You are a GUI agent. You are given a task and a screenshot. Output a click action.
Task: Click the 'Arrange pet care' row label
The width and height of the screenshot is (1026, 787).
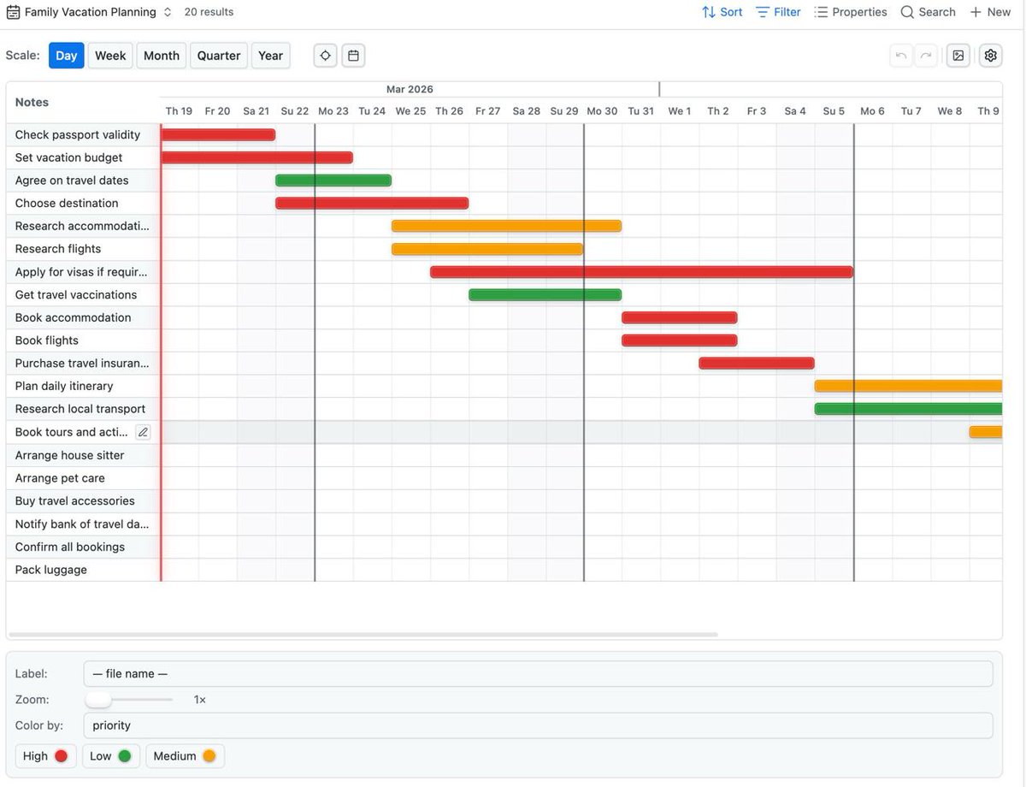coord(60,478)
